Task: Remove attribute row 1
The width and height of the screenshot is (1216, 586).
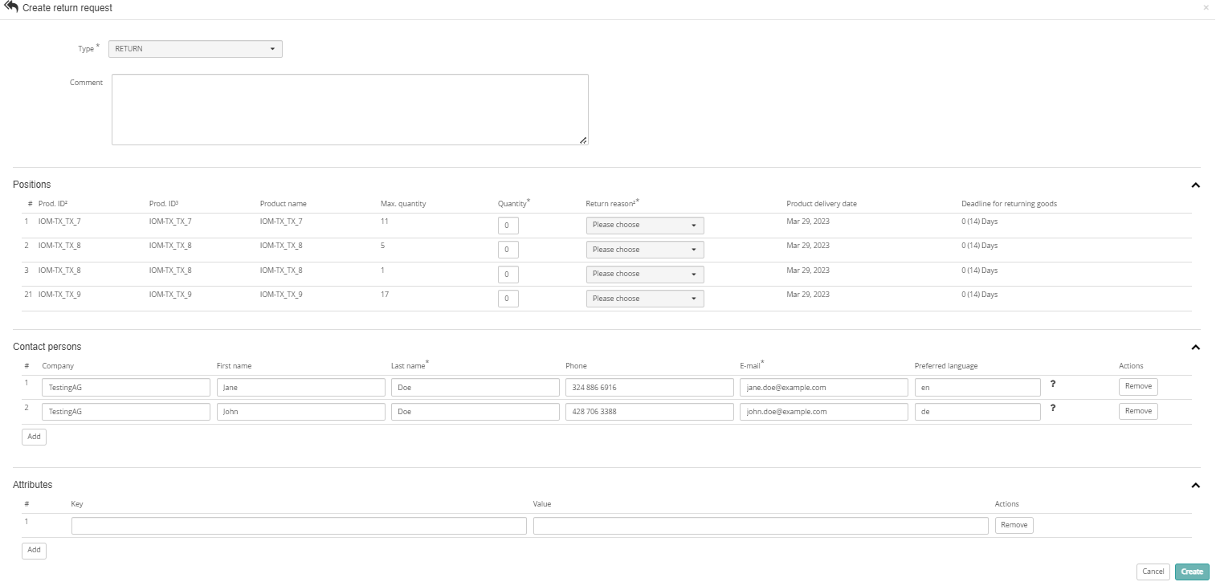Action: [1014, 525]
